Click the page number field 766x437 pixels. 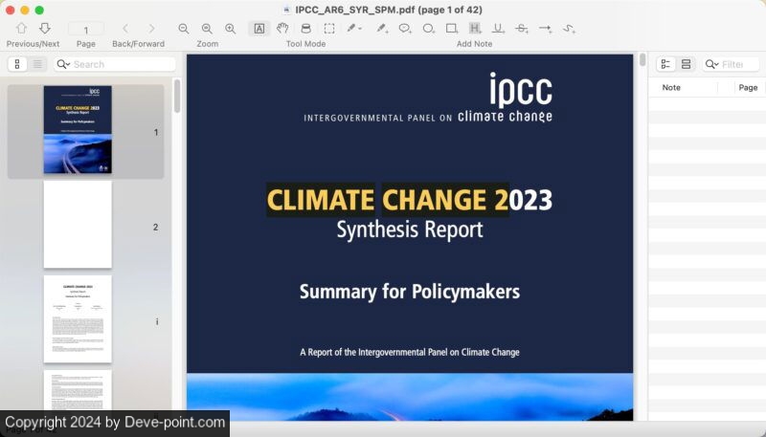pos(86,30)
